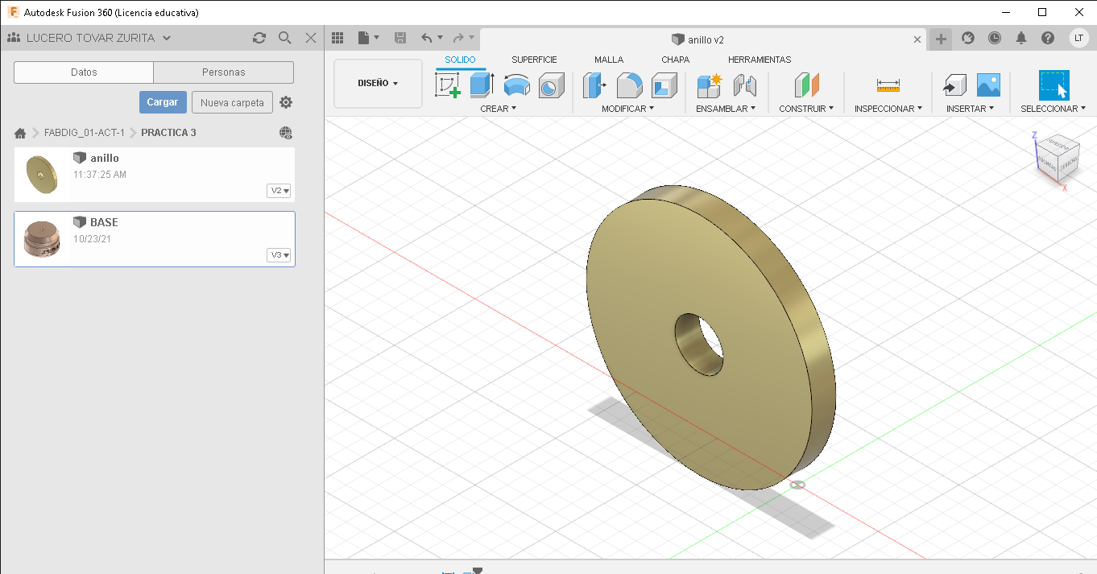Select the Extrude tool
Screen dimensions: 1097x574
click(x=482, y=85)
